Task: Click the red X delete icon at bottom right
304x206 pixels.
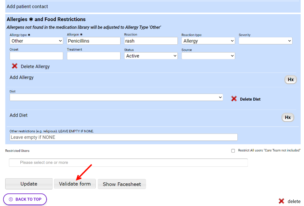Action: (281, 201)
